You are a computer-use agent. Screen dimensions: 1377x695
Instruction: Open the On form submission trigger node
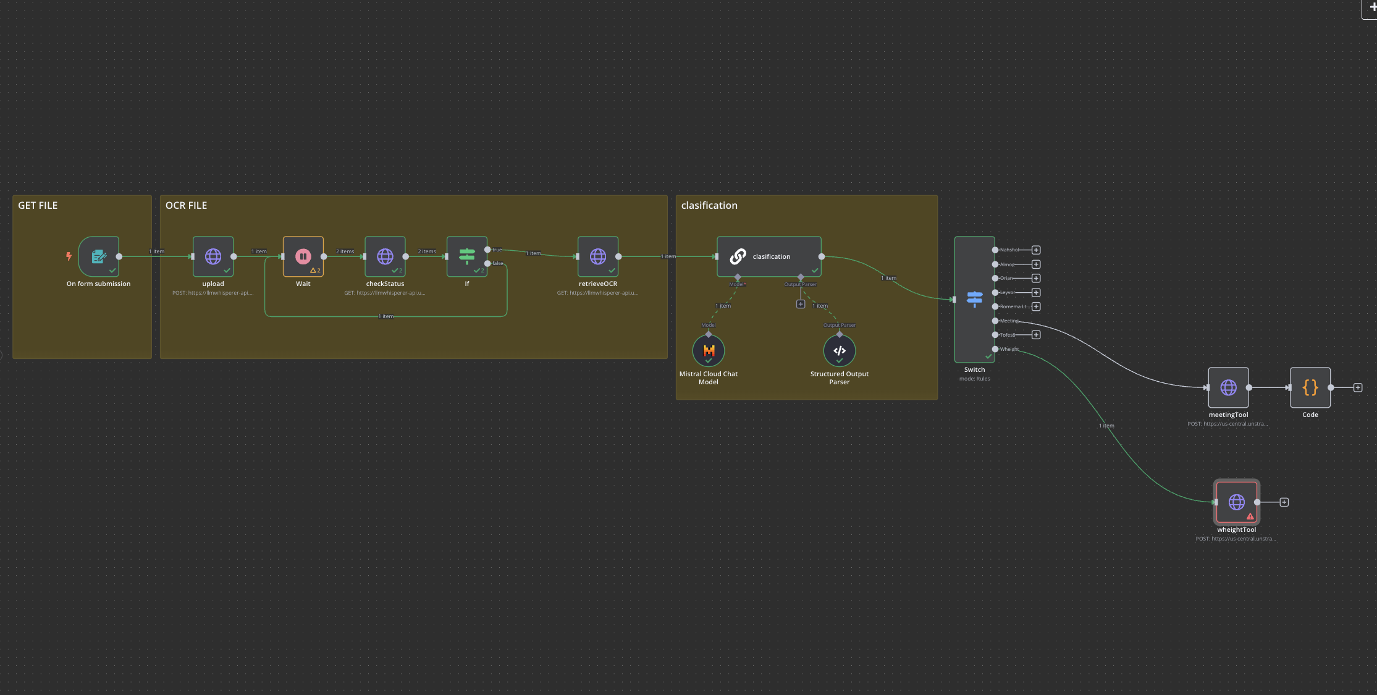pos(99,256)
